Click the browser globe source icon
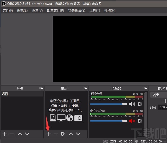Viewport: 167px width, 143px height. [70, 118]
